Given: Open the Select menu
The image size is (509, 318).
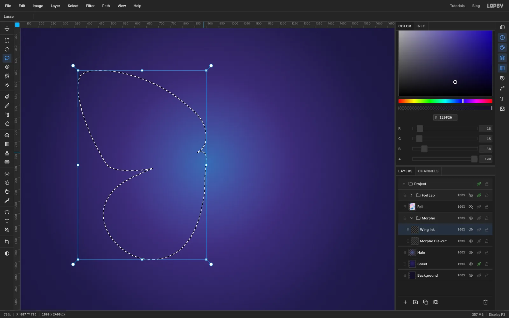Looking at the screenshot, I should [73, 6].
